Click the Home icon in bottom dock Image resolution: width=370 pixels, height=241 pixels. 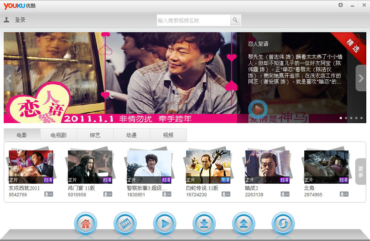point(86,223)
